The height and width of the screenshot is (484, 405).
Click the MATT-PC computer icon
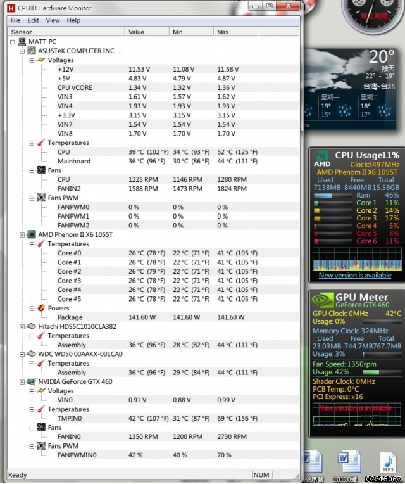click(22, 41)
